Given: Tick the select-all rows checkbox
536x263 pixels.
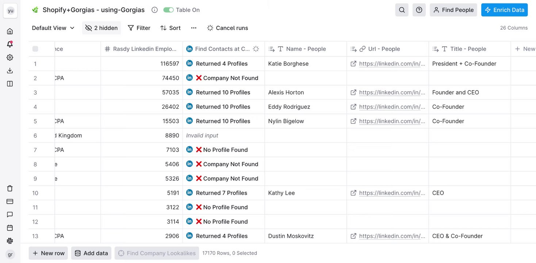Looking at the screenshot, I should pyautogui.click(x=35, y=49).
